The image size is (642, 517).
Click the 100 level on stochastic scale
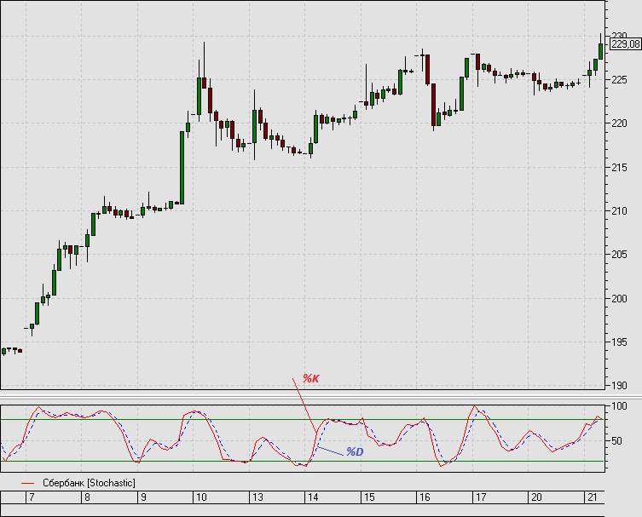point(619,406)
